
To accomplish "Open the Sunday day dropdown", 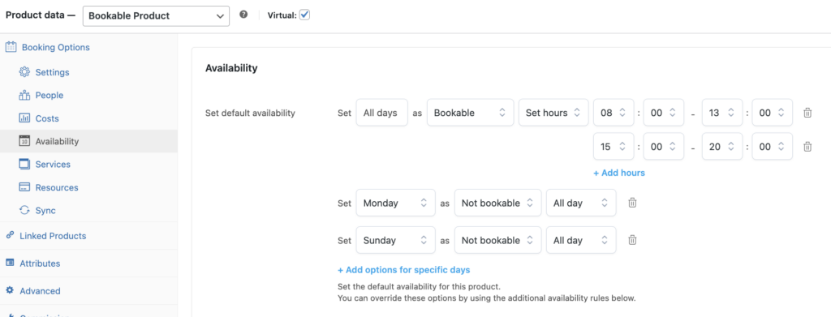I will (395, 240).
